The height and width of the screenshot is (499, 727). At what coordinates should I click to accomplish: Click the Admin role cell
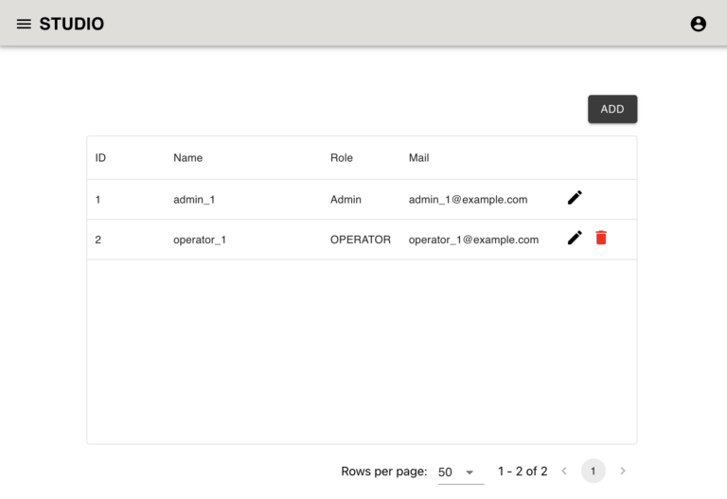[346, 200]
